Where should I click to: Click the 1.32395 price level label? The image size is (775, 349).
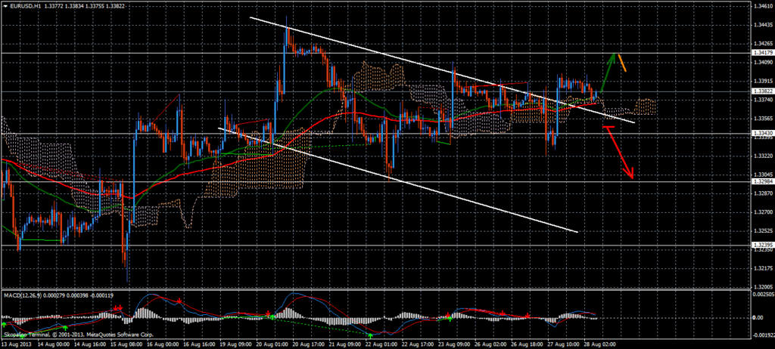pos(761,245)
